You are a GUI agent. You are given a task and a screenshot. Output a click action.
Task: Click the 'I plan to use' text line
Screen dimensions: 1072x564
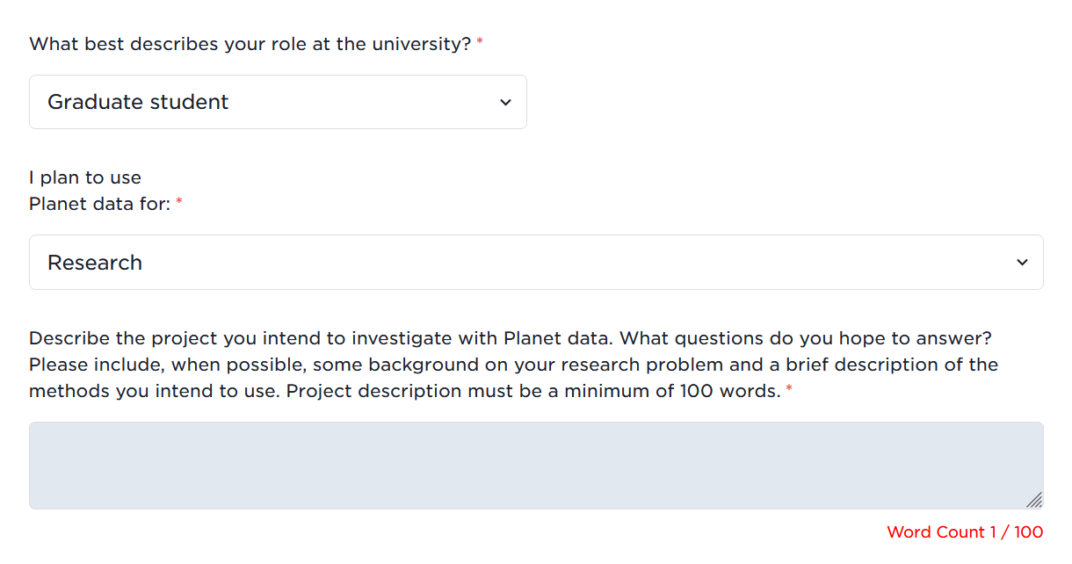click(85, 177)
